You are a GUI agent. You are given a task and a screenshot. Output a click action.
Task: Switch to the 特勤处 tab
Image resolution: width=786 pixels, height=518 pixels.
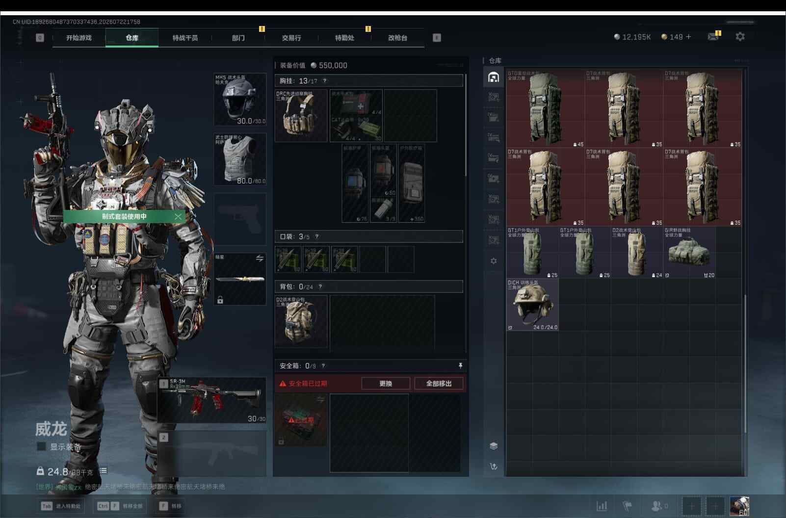(x=344, y=38)
